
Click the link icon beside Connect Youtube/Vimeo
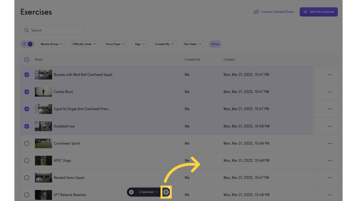point(256,12)
